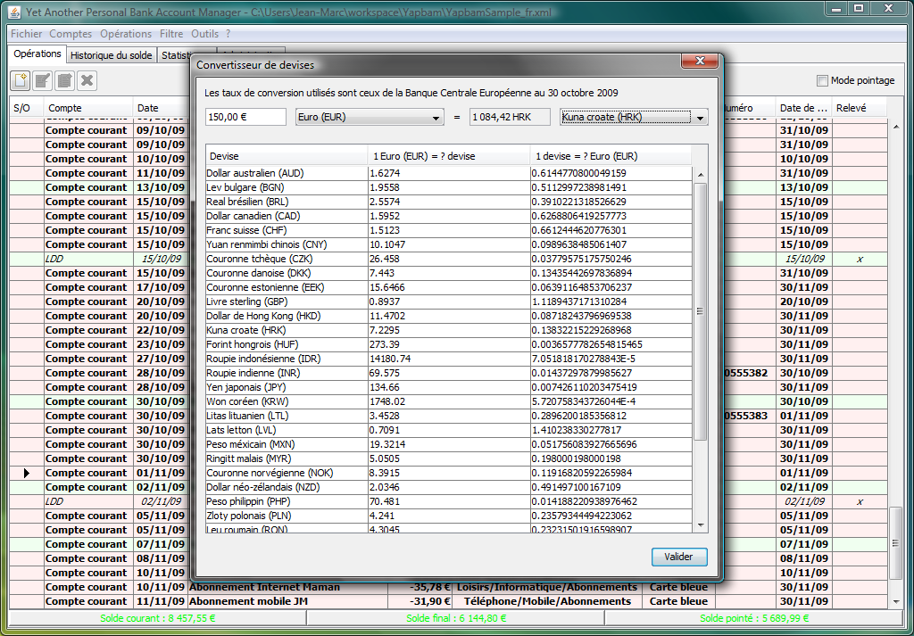Click the Abonnement Internet Maman operation
Screen dimensions: 914x636
264,587
